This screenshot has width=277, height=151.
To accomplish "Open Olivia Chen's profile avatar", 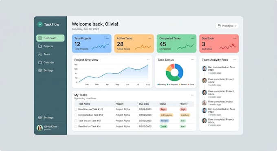I will pos(40,128).
